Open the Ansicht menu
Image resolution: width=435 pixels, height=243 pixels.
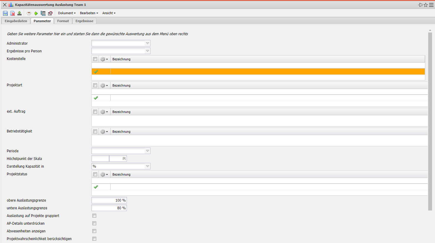coord(109,13)
